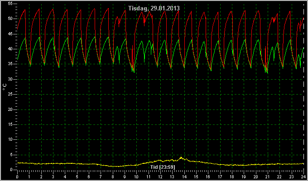Image resolution: width=308 pixels, height=181 pixels.
Task: Click the 55 value on the temperature axis
Action: 10,4
